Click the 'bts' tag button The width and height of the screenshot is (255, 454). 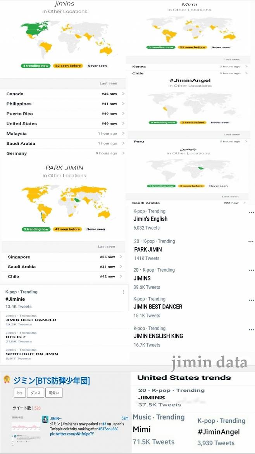tap(20, 393)
